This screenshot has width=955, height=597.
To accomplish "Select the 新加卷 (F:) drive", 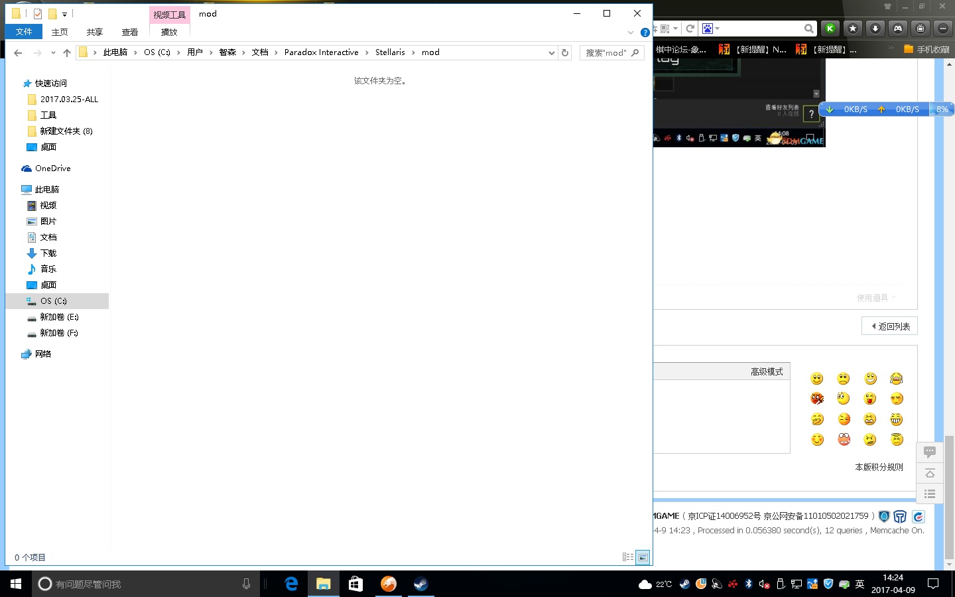I will coord(59,333).
